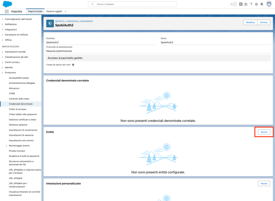Open the App Launcher grid icon
The height and width of the screenshot is (201, 275).
tap(7, 12)
